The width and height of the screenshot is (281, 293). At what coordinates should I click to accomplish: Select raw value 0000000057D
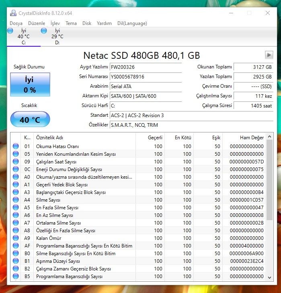point(246,162)
